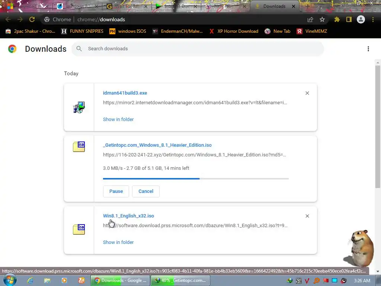Open Chrome's main three-dot menu
The height and width of the screenshot is (286, 381).
point(373,19)
